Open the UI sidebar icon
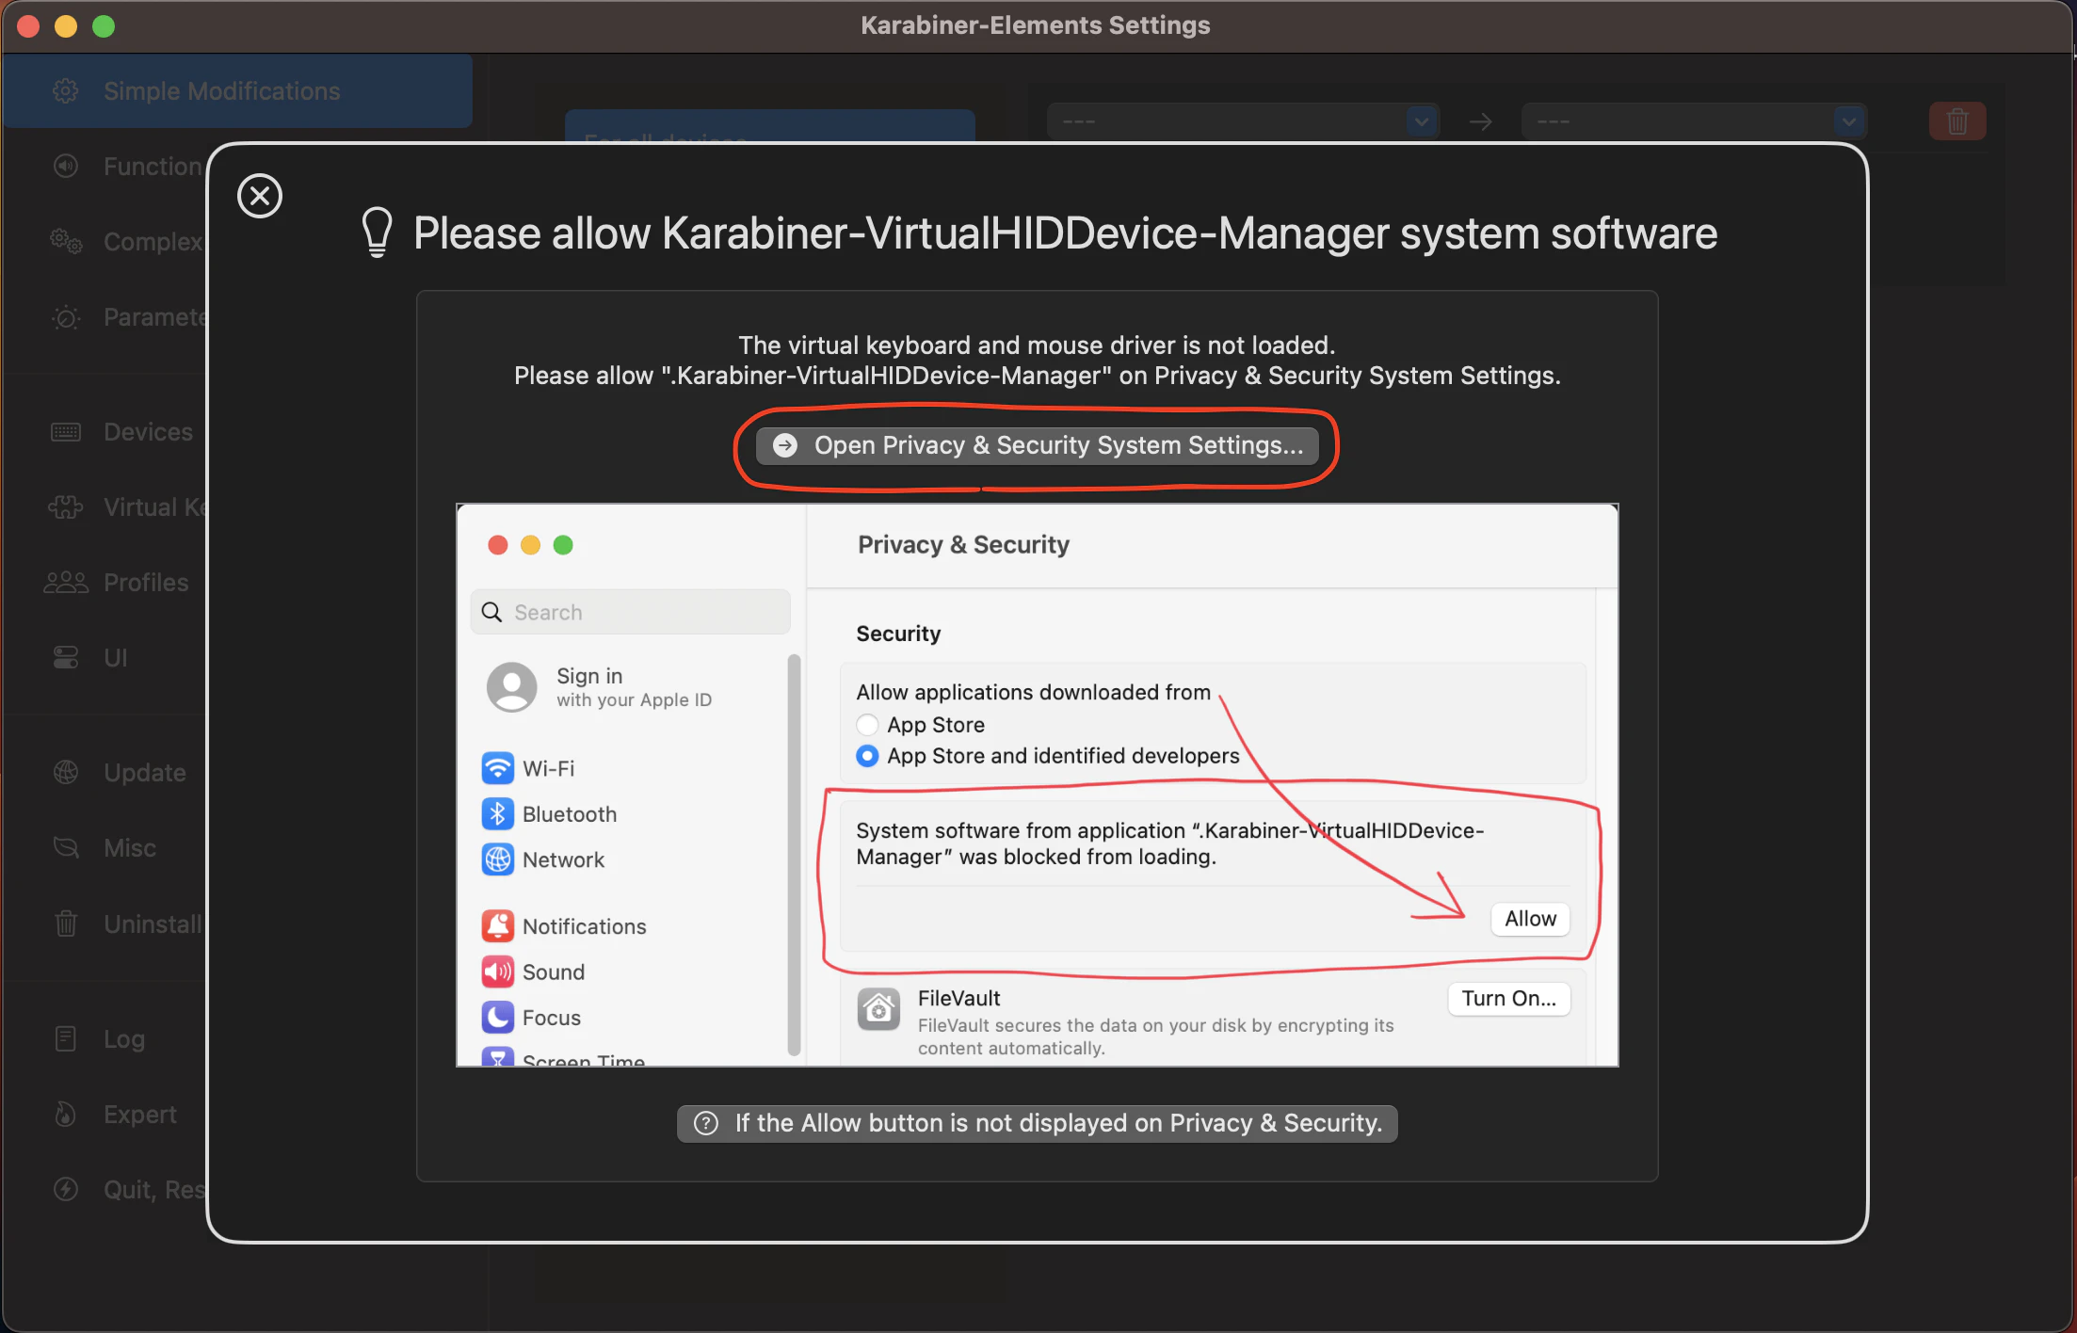Screen dimensions: 2077x1333 tap(66, 657)
